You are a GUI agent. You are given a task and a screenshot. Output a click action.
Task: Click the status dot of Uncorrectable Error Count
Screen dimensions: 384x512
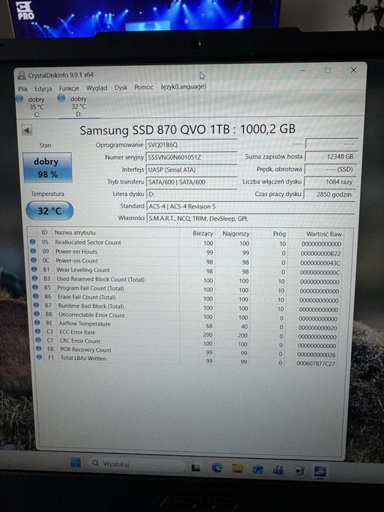(37, 314)
